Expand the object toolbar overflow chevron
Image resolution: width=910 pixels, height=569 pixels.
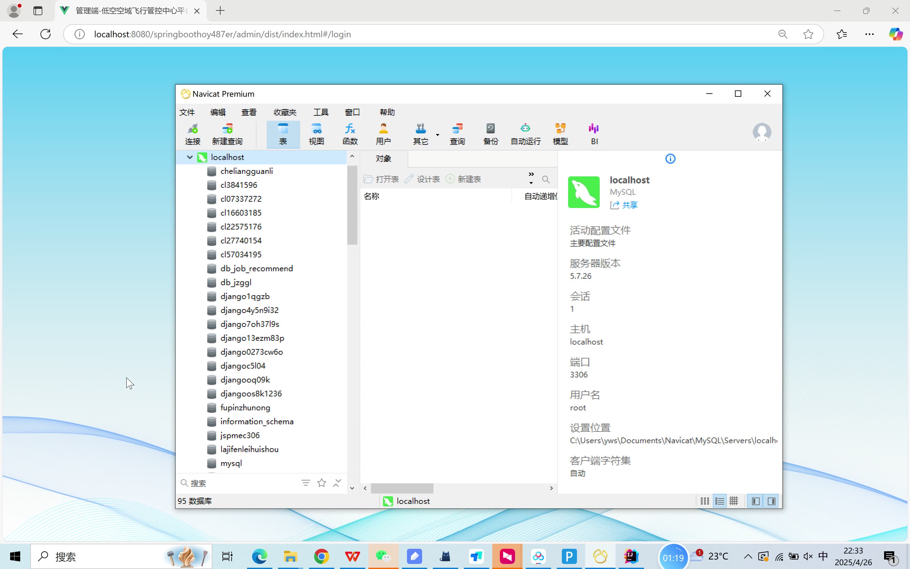click(x=531, y=174)
